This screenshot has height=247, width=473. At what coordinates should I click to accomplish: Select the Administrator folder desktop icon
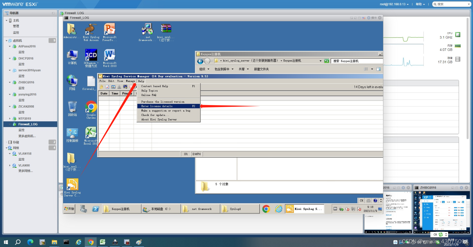[x=72, y=31]
